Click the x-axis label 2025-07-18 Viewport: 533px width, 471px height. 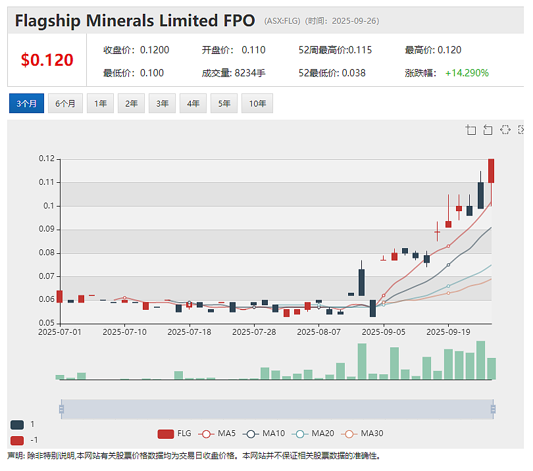coord(190,332)
